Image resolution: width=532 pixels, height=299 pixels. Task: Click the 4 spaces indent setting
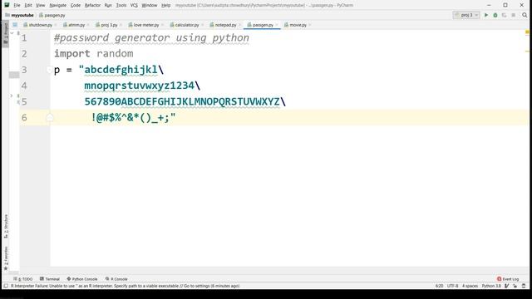pyautogui.click(x=470, y=286)
